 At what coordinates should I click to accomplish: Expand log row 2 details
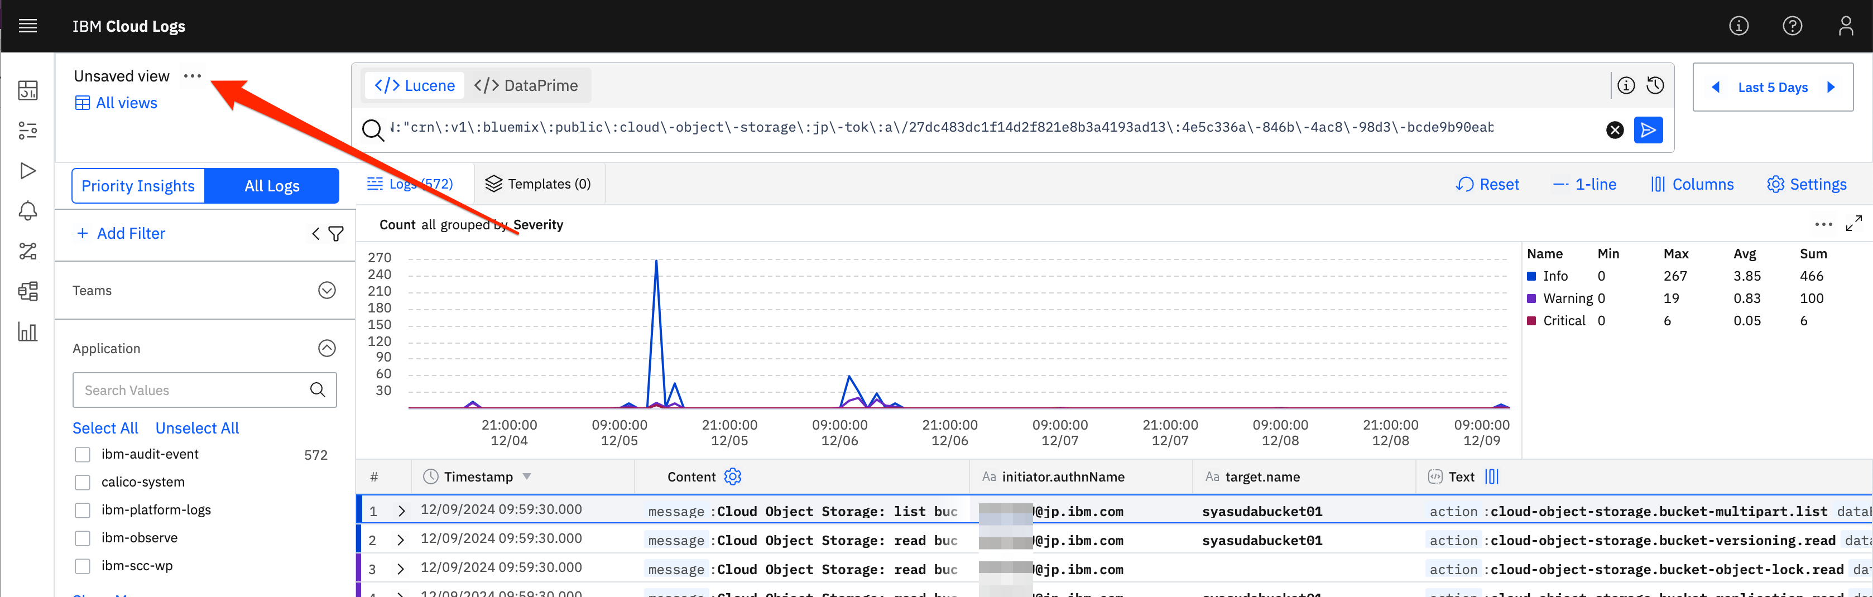(x=401, y=540)
